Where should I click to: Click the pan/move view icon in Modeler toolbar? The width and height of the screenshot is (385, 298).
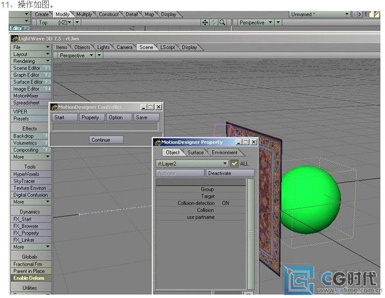[x=205, y=22]
